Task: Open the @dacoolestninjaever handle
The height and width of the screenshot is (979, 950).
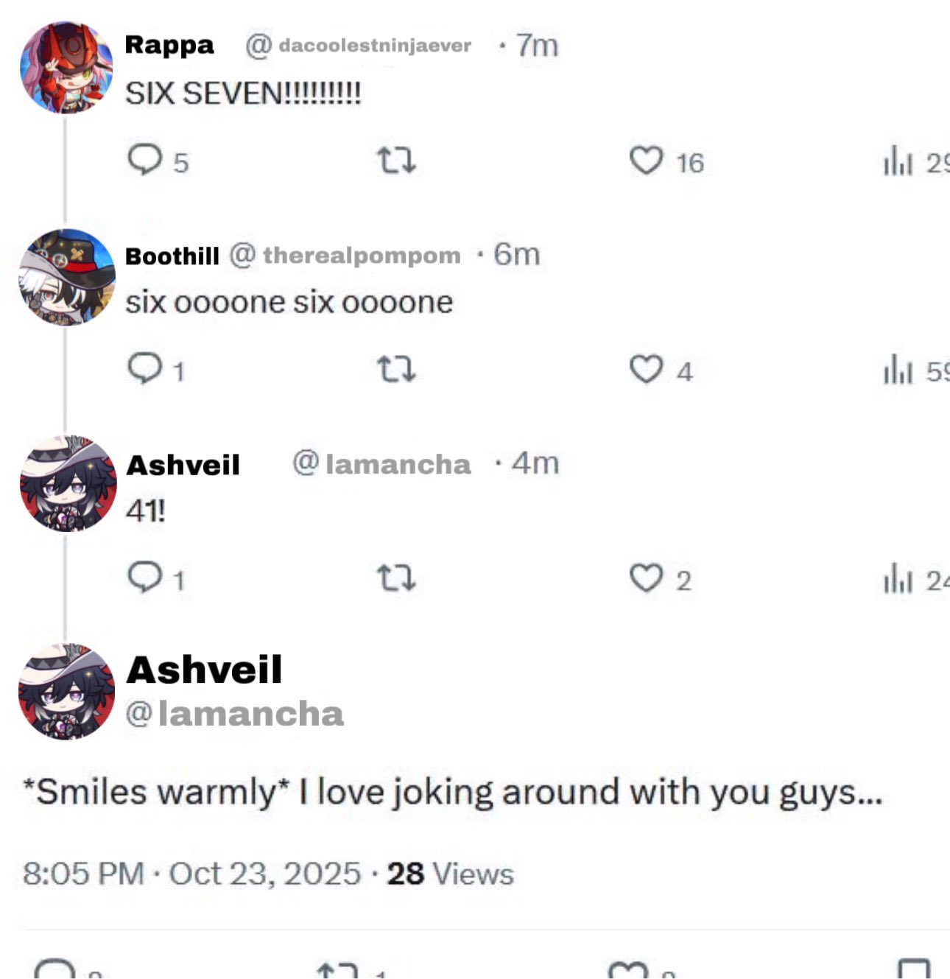Action: [358, 46]
